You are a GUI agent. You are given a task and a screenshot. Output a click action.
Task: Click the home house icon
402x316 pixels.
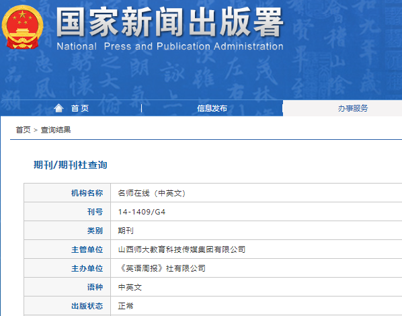click(x=58, y=108)
